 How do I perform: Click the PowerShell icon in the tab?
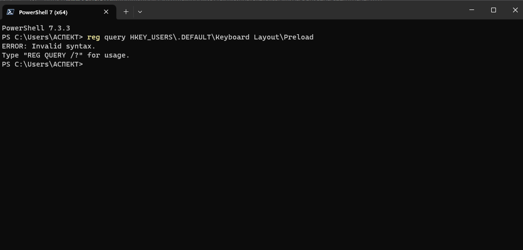(10, 12)
